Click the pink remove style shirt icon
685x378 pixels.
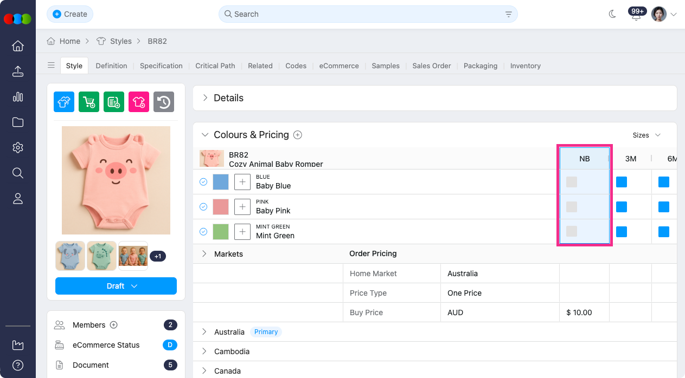(x=139, y=102)
